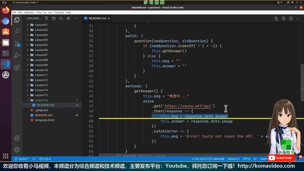Screen dimensions: 304x171
Task: Open Source Control view in activity bar
Action: click(x=17, y=44)
